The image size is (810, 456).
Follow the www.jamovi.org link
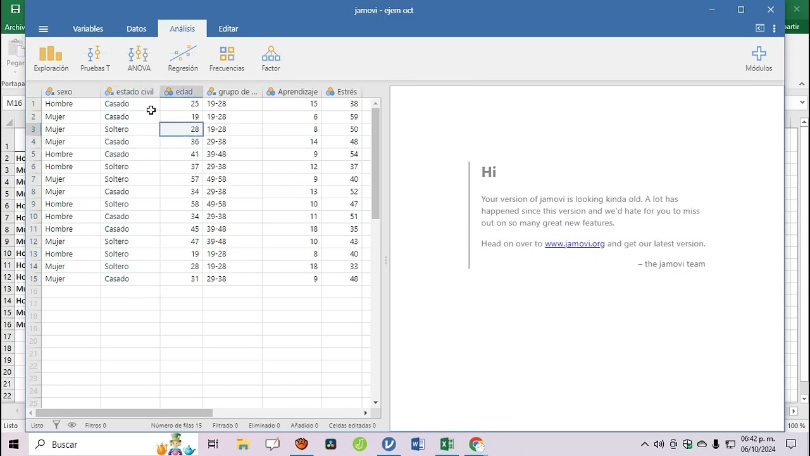pyautogui.click(x=575, y=244)
